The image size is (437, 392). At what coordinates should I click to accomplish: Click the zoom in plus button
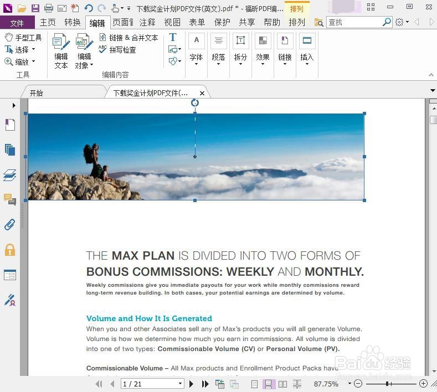[x=423, y=384]
